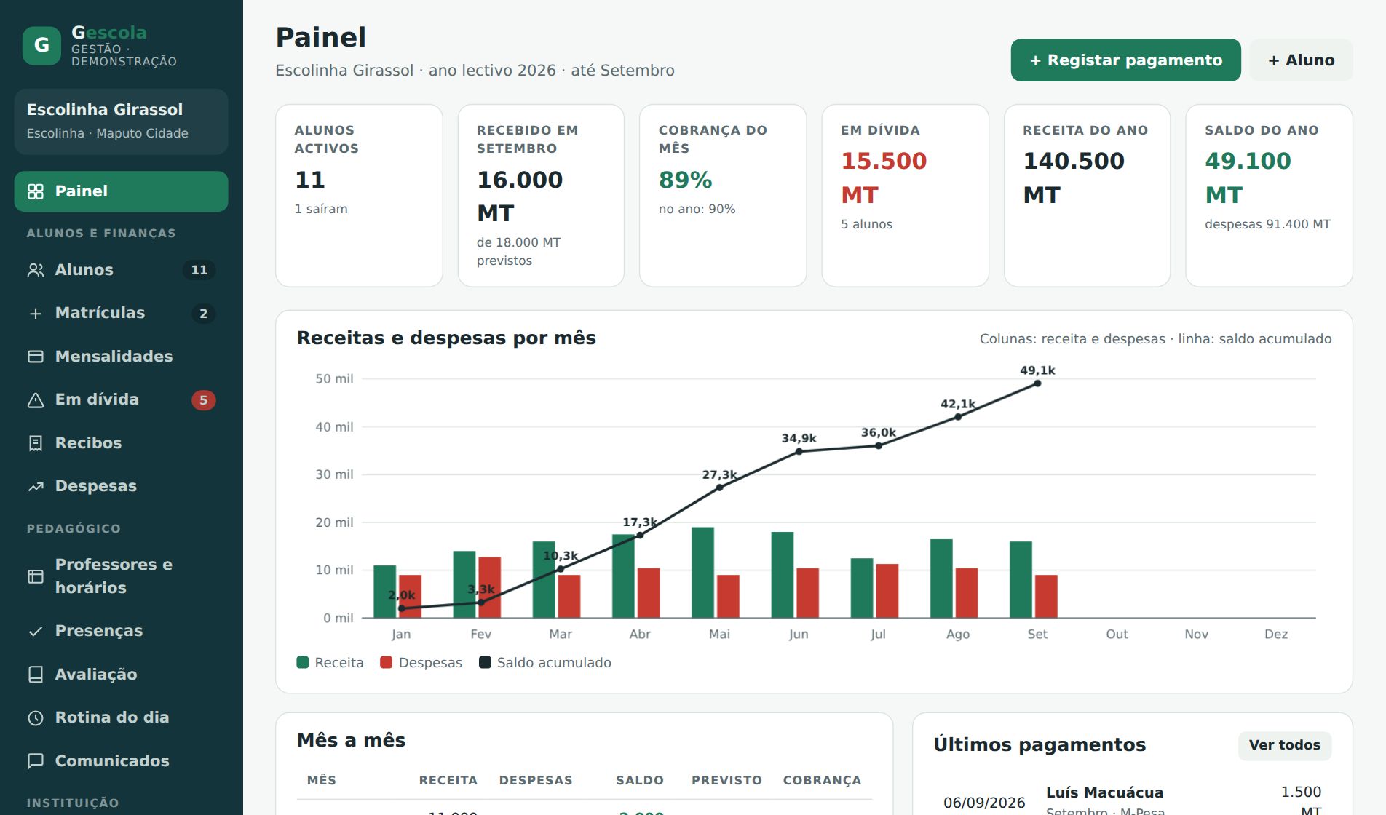The height and width of the screenshot is (815, 1386).
Task: Click the Matrículas badge 2
Action: 203,314
